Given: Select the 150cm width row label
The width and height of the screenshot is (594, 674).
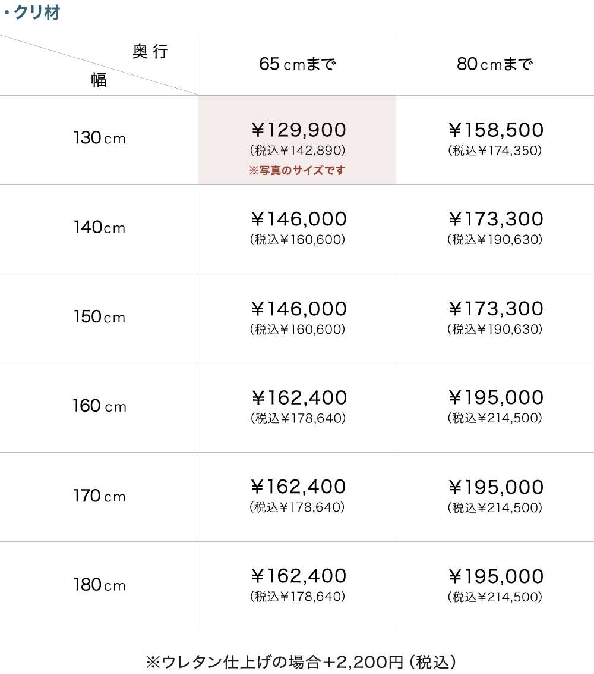Looking at the screenshot, I should 99,317.
